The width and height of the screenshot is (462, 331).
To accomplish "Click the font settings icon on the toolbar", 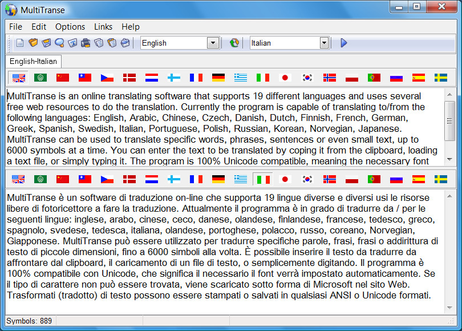I will pos(73,43).
